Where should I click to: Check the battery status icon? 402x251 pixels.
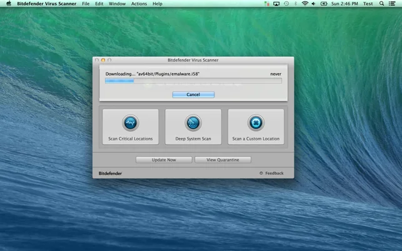pyautogui.click(x=324, y=4)
